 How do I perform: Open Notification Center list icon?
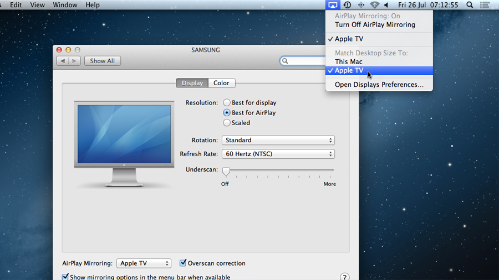pos(485,5)
